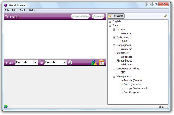Click the Translate button
Image resolution: width=174 pixels, height=115 pixels.
(x=80, y=16)
